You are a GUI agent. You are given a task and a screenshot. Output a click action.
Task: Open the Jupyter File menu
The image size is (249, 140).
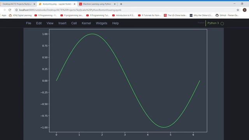[x=28, y=23]
